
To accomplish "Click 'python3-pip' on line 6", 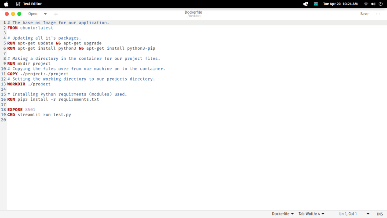I will pyautogui.click(x=141, y=48).
